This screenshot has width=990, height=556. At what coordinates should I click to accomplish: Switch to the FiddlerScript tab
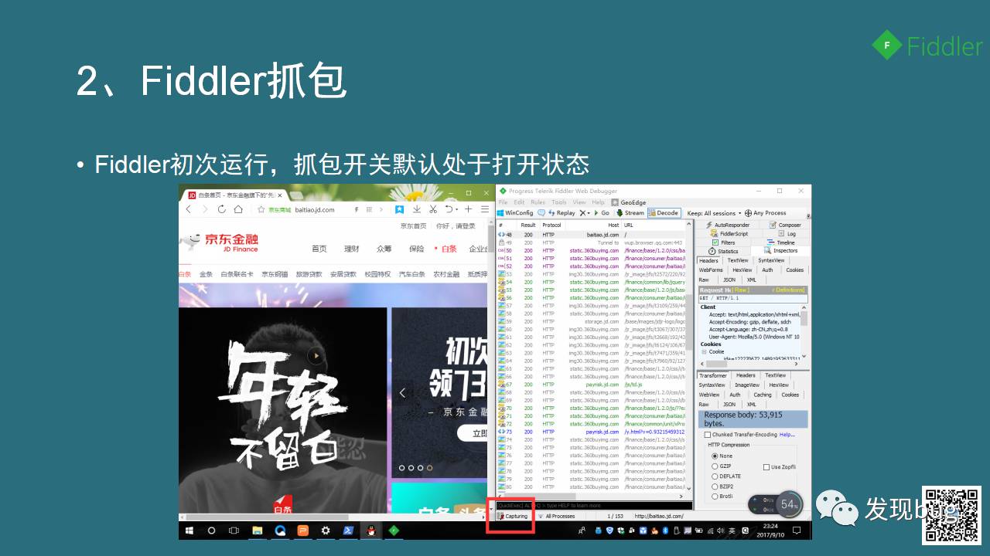(729, 233)
